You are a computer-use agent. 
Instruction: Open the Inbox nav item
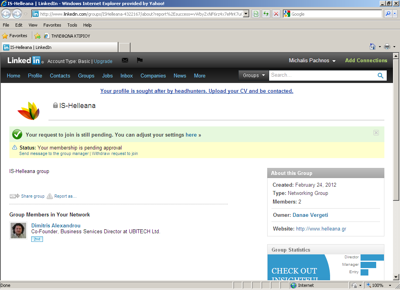point(127,76)
